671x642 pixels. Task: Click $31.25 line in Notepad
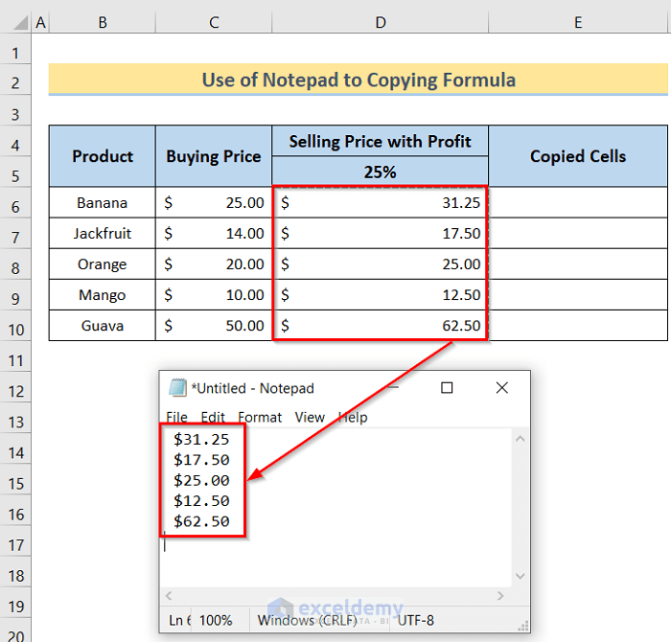201,439
